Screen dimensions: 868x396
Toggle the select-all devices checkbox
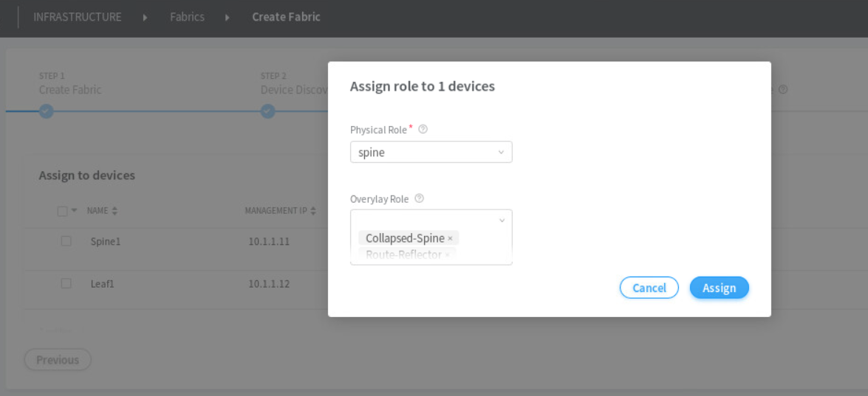63,211
